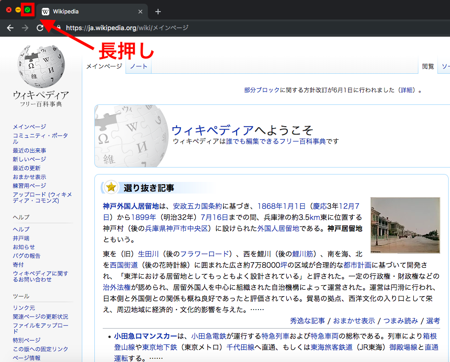The height and width of the screenshot is (362, 450).
Task: Open a new tab with the plus button
Action: pyautogui.click(x=158, y=12)
